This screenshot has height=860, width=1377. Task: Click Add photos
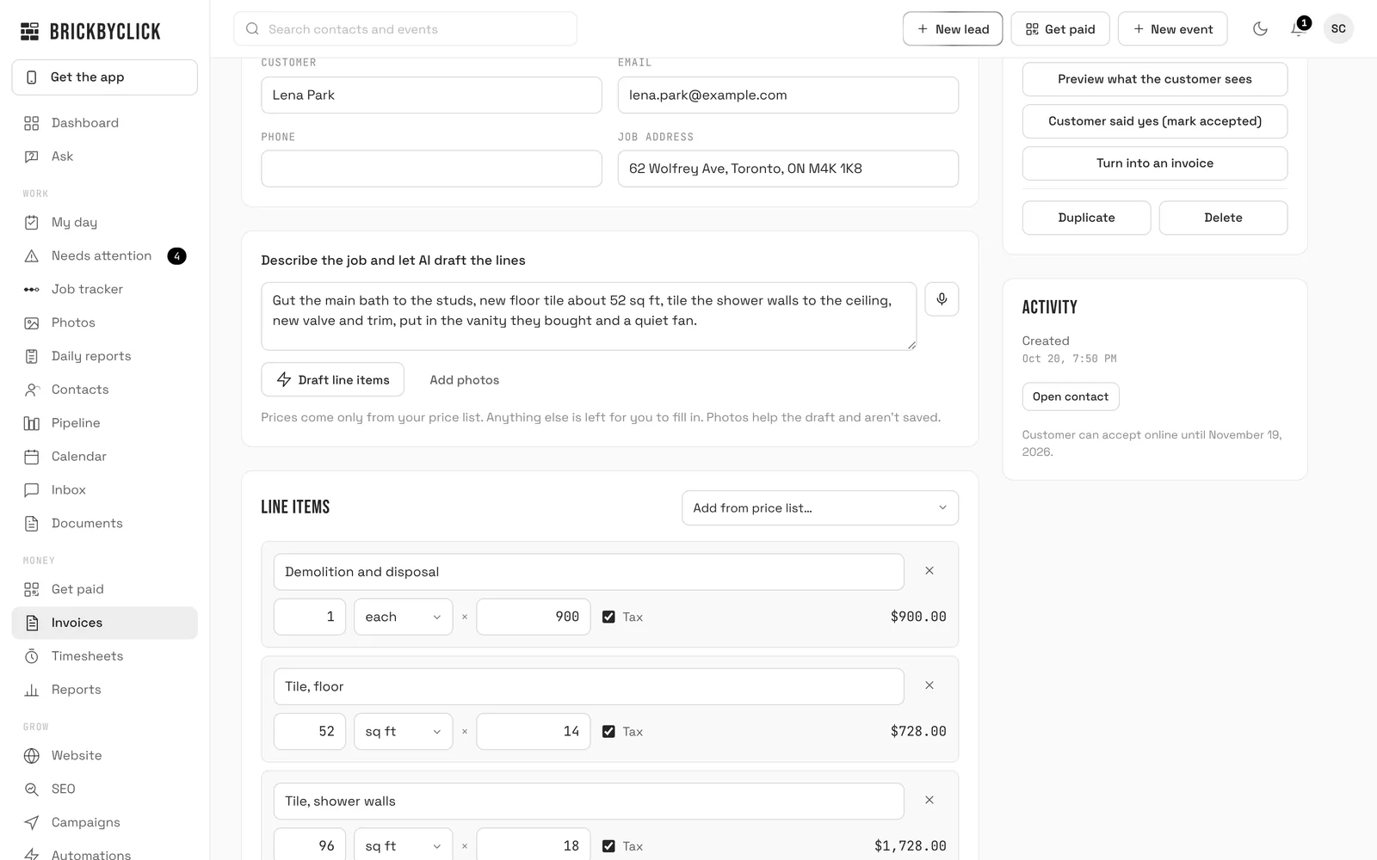click(x=465, y=379)
